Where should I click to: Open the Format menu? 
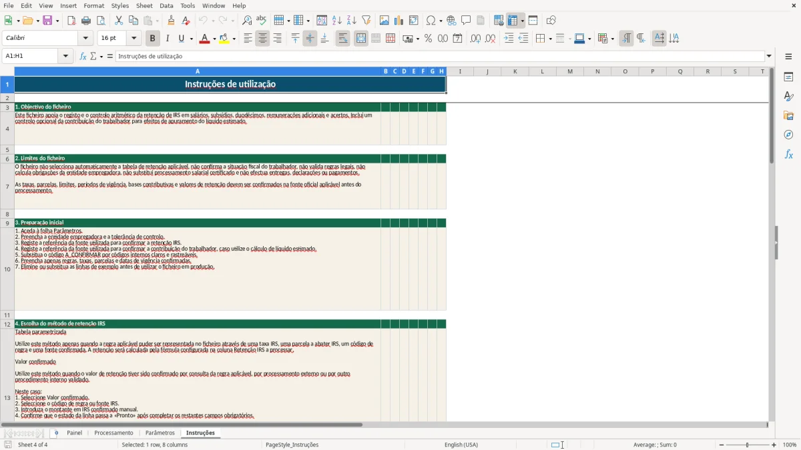[94, 5]
